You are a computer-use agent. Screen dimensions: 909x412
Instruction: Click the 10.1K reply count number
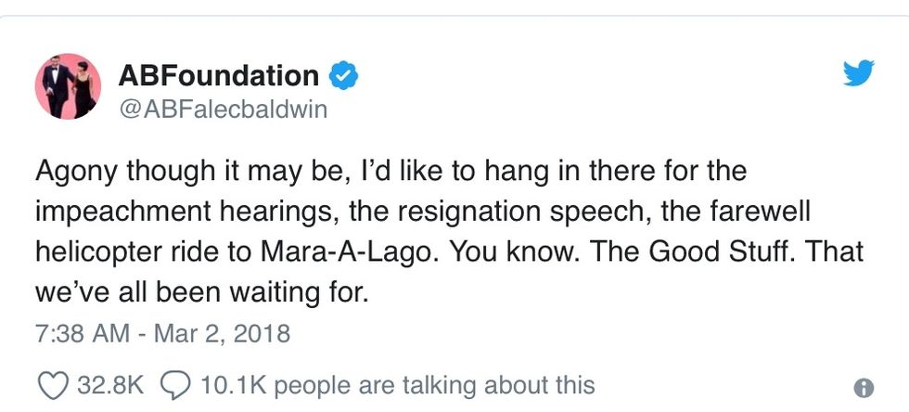[231, 384]
